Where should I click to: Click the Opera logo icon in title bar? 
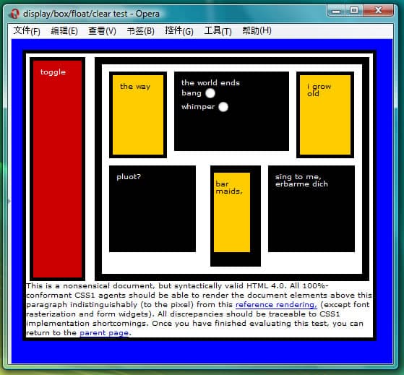(x=14, y=14)
